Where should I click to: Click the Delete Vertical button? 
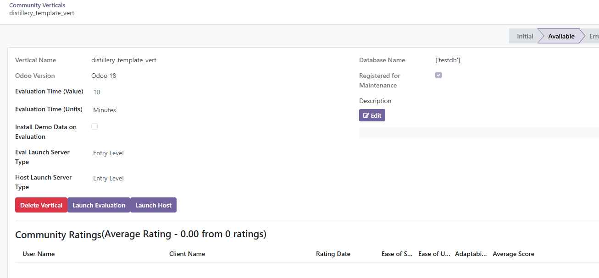tap(41, 205)
